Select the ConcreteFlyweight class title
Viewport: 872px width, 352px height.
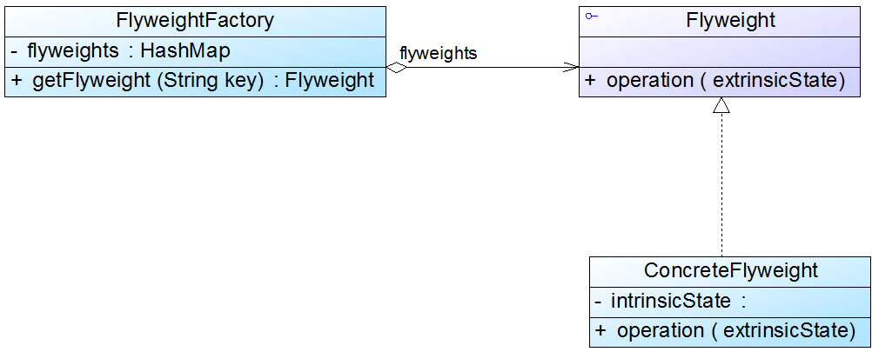point(730,271)
